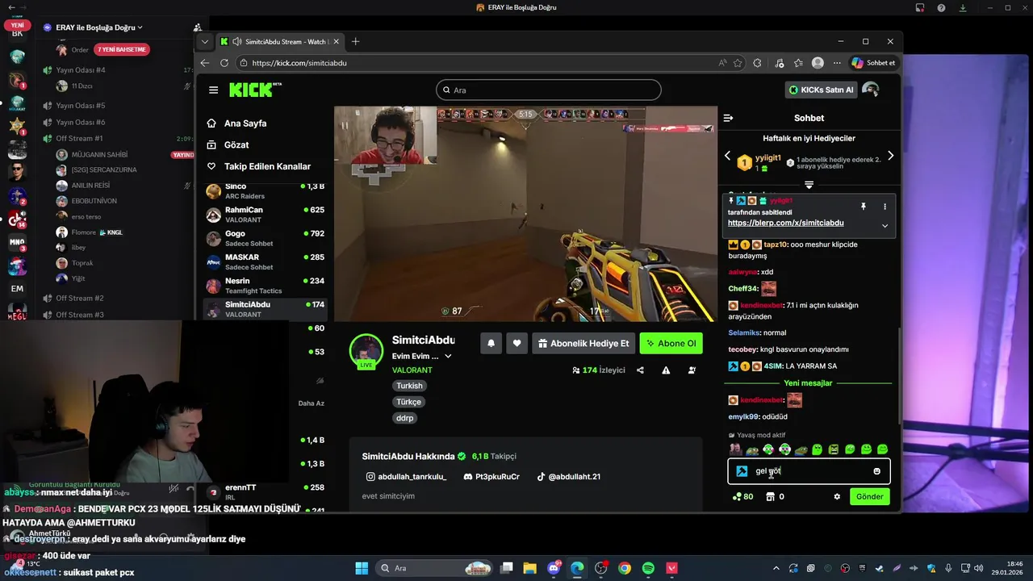This screenshot has width=1033, height=581.
Task: Click in the chat message input
Action: pos(809,471)
